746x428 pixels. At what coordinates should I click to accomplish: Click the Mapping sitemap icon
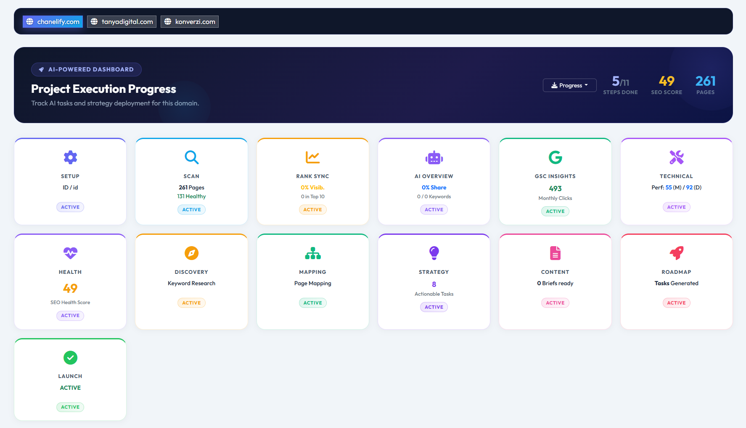point(312,253)
